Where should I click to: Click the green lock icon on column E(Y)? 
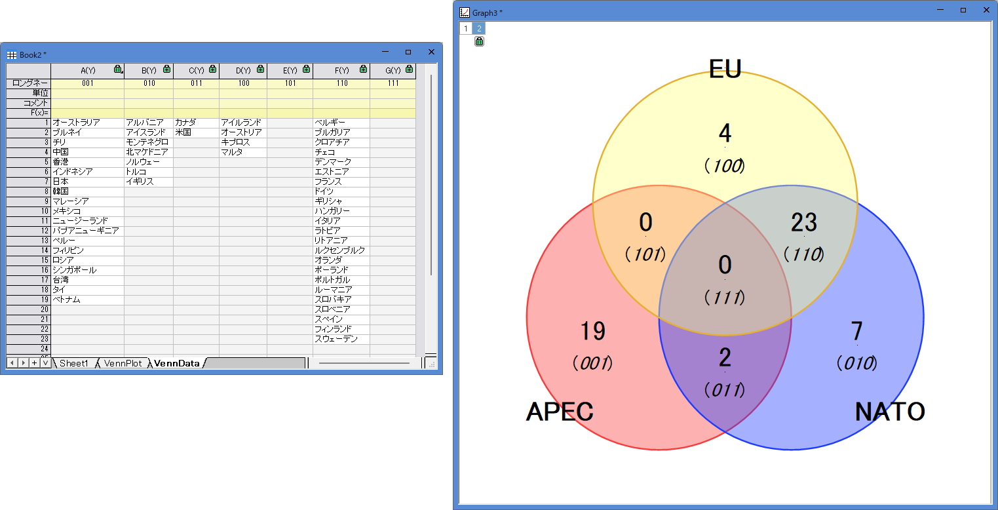[x=306, y=69]
